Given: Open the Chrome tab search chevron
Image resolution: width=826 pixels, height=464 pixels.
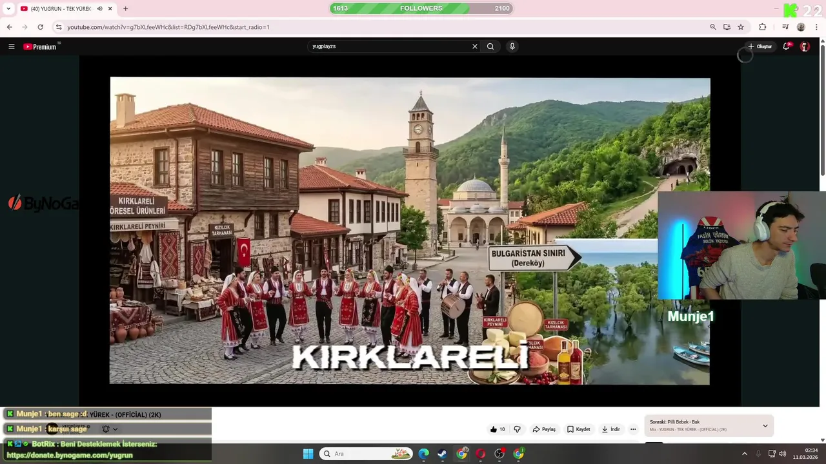Looking at the screenshot, I should coord(8,8).
